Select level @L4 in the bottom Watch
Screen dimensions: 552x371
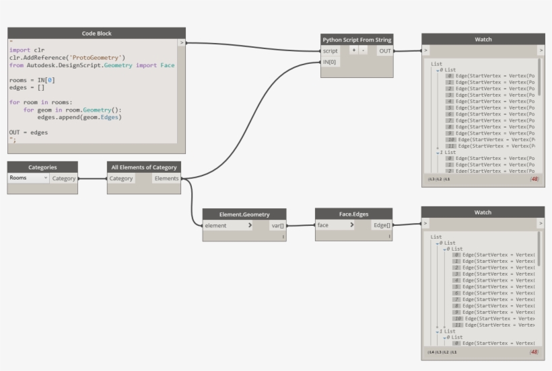tap(431, 352)
